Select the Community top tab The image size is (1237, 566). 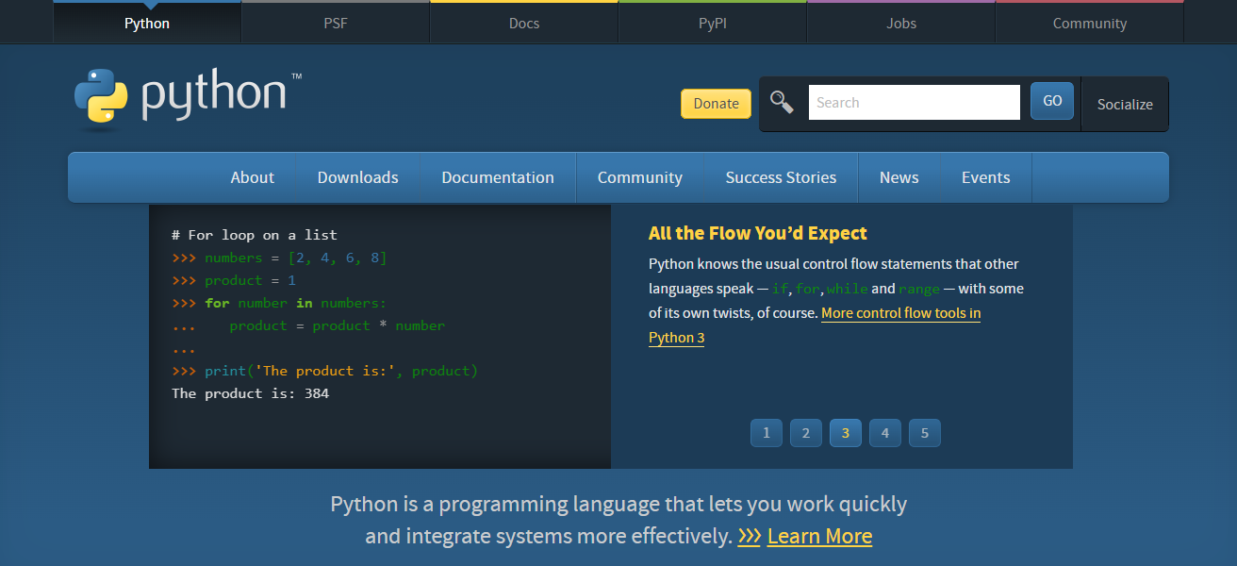[x=1090, y=23]
